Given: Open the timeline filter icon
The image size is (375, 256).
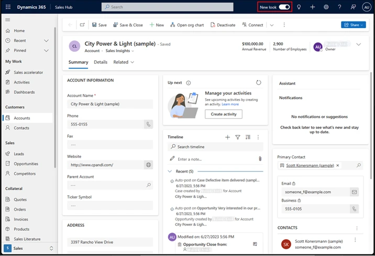Looking at the screenshot, I should pyautogui.click(x=238, y=137).
